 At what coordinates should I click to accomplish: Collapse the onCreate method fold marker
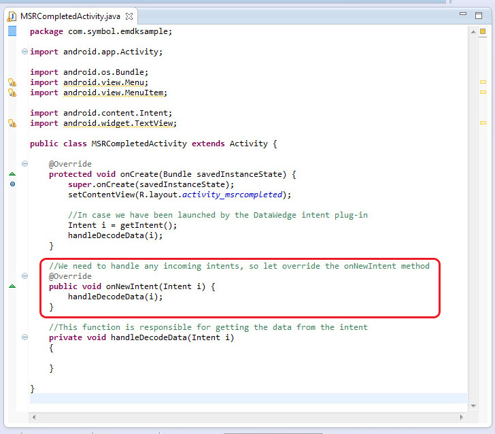pos(24,164)
